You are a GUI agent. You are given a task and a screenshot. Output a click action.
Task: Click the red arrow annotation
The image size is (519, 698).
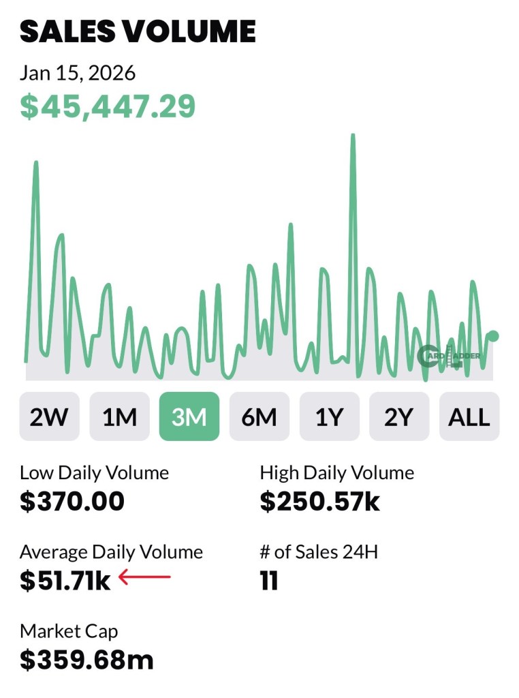pyautogui.click(x=144, y=578)
